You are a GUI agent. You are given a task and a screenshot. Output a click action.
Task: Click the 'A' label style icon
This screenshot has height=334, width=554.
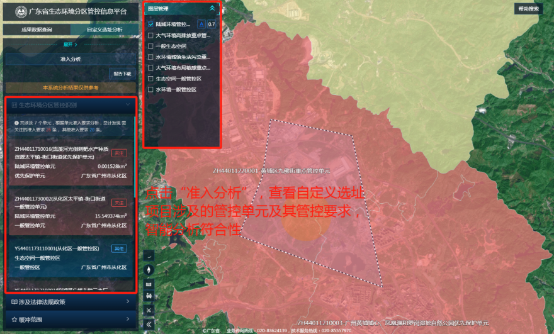[x=201, y=24]
